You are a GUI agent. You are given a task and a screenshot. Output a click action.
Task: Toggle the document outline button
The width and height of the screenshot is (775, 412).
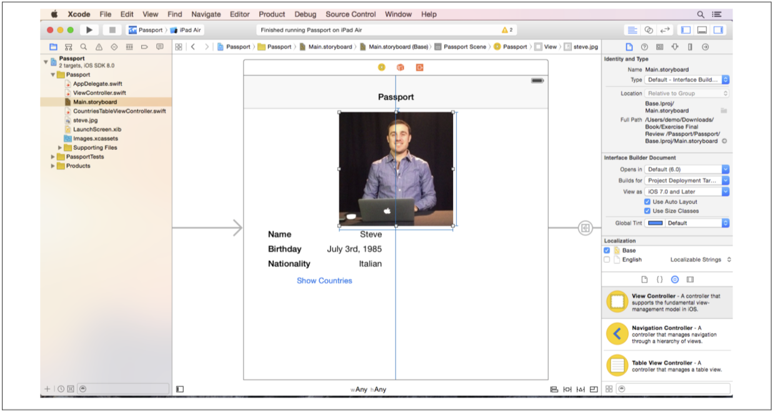tap(180, 389)
